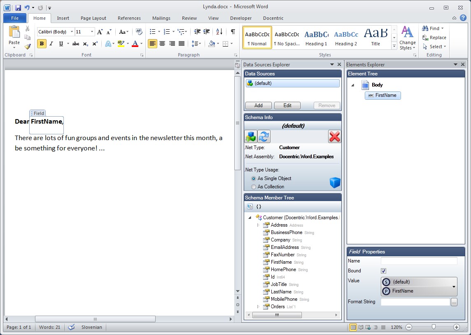
Task: Expand the Orders schema member
Action: [258, 307]
